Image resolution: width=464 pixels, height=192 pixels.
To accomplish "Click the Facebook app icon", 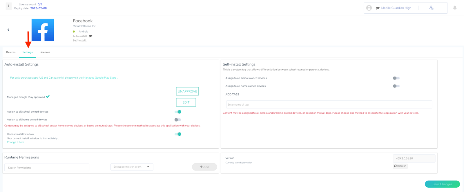I will pos(43,30).
